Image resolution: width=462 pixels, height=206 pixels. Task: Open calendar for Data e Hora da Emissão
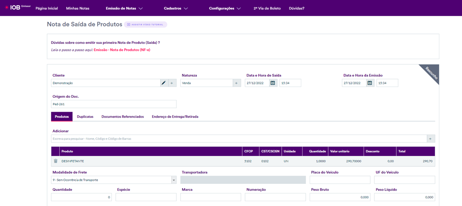[370, 83]
